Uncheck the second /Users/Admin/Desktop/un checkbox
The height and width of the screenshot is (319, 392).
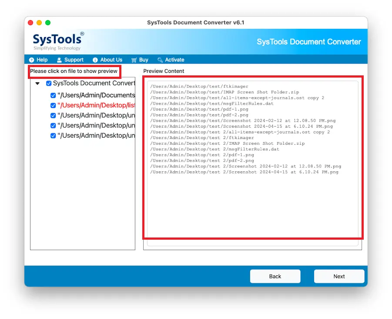pyautogui.click(x=53, y=126)
